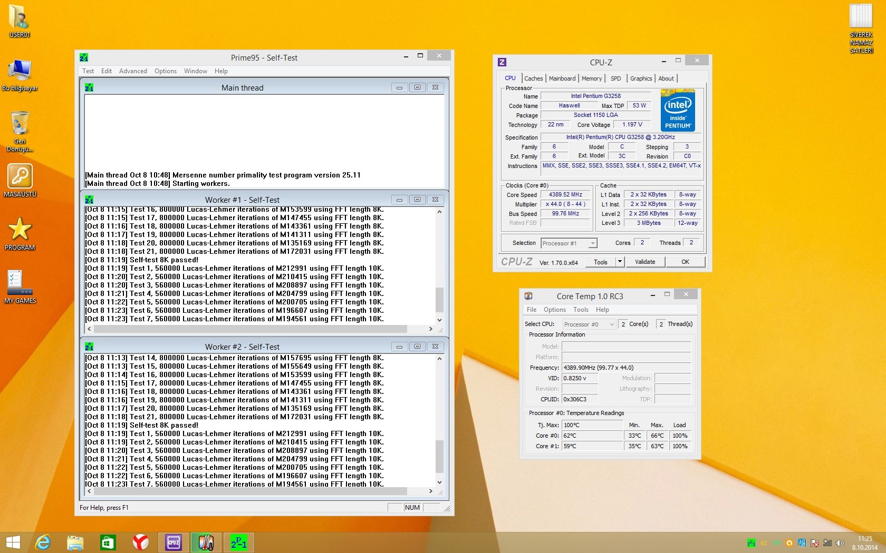Open the Options menu in Core Temp

tap(555, 310)
